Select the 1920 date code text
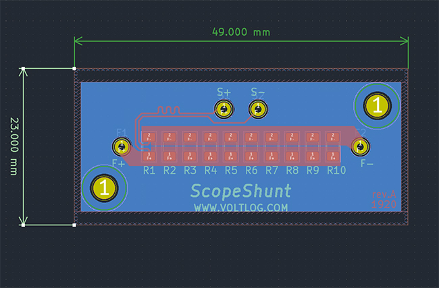Screen dimensions: 439x288 (384, 204)
